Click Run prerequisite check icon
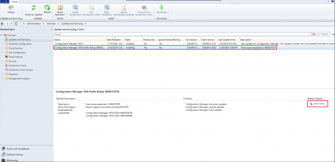 92,8
